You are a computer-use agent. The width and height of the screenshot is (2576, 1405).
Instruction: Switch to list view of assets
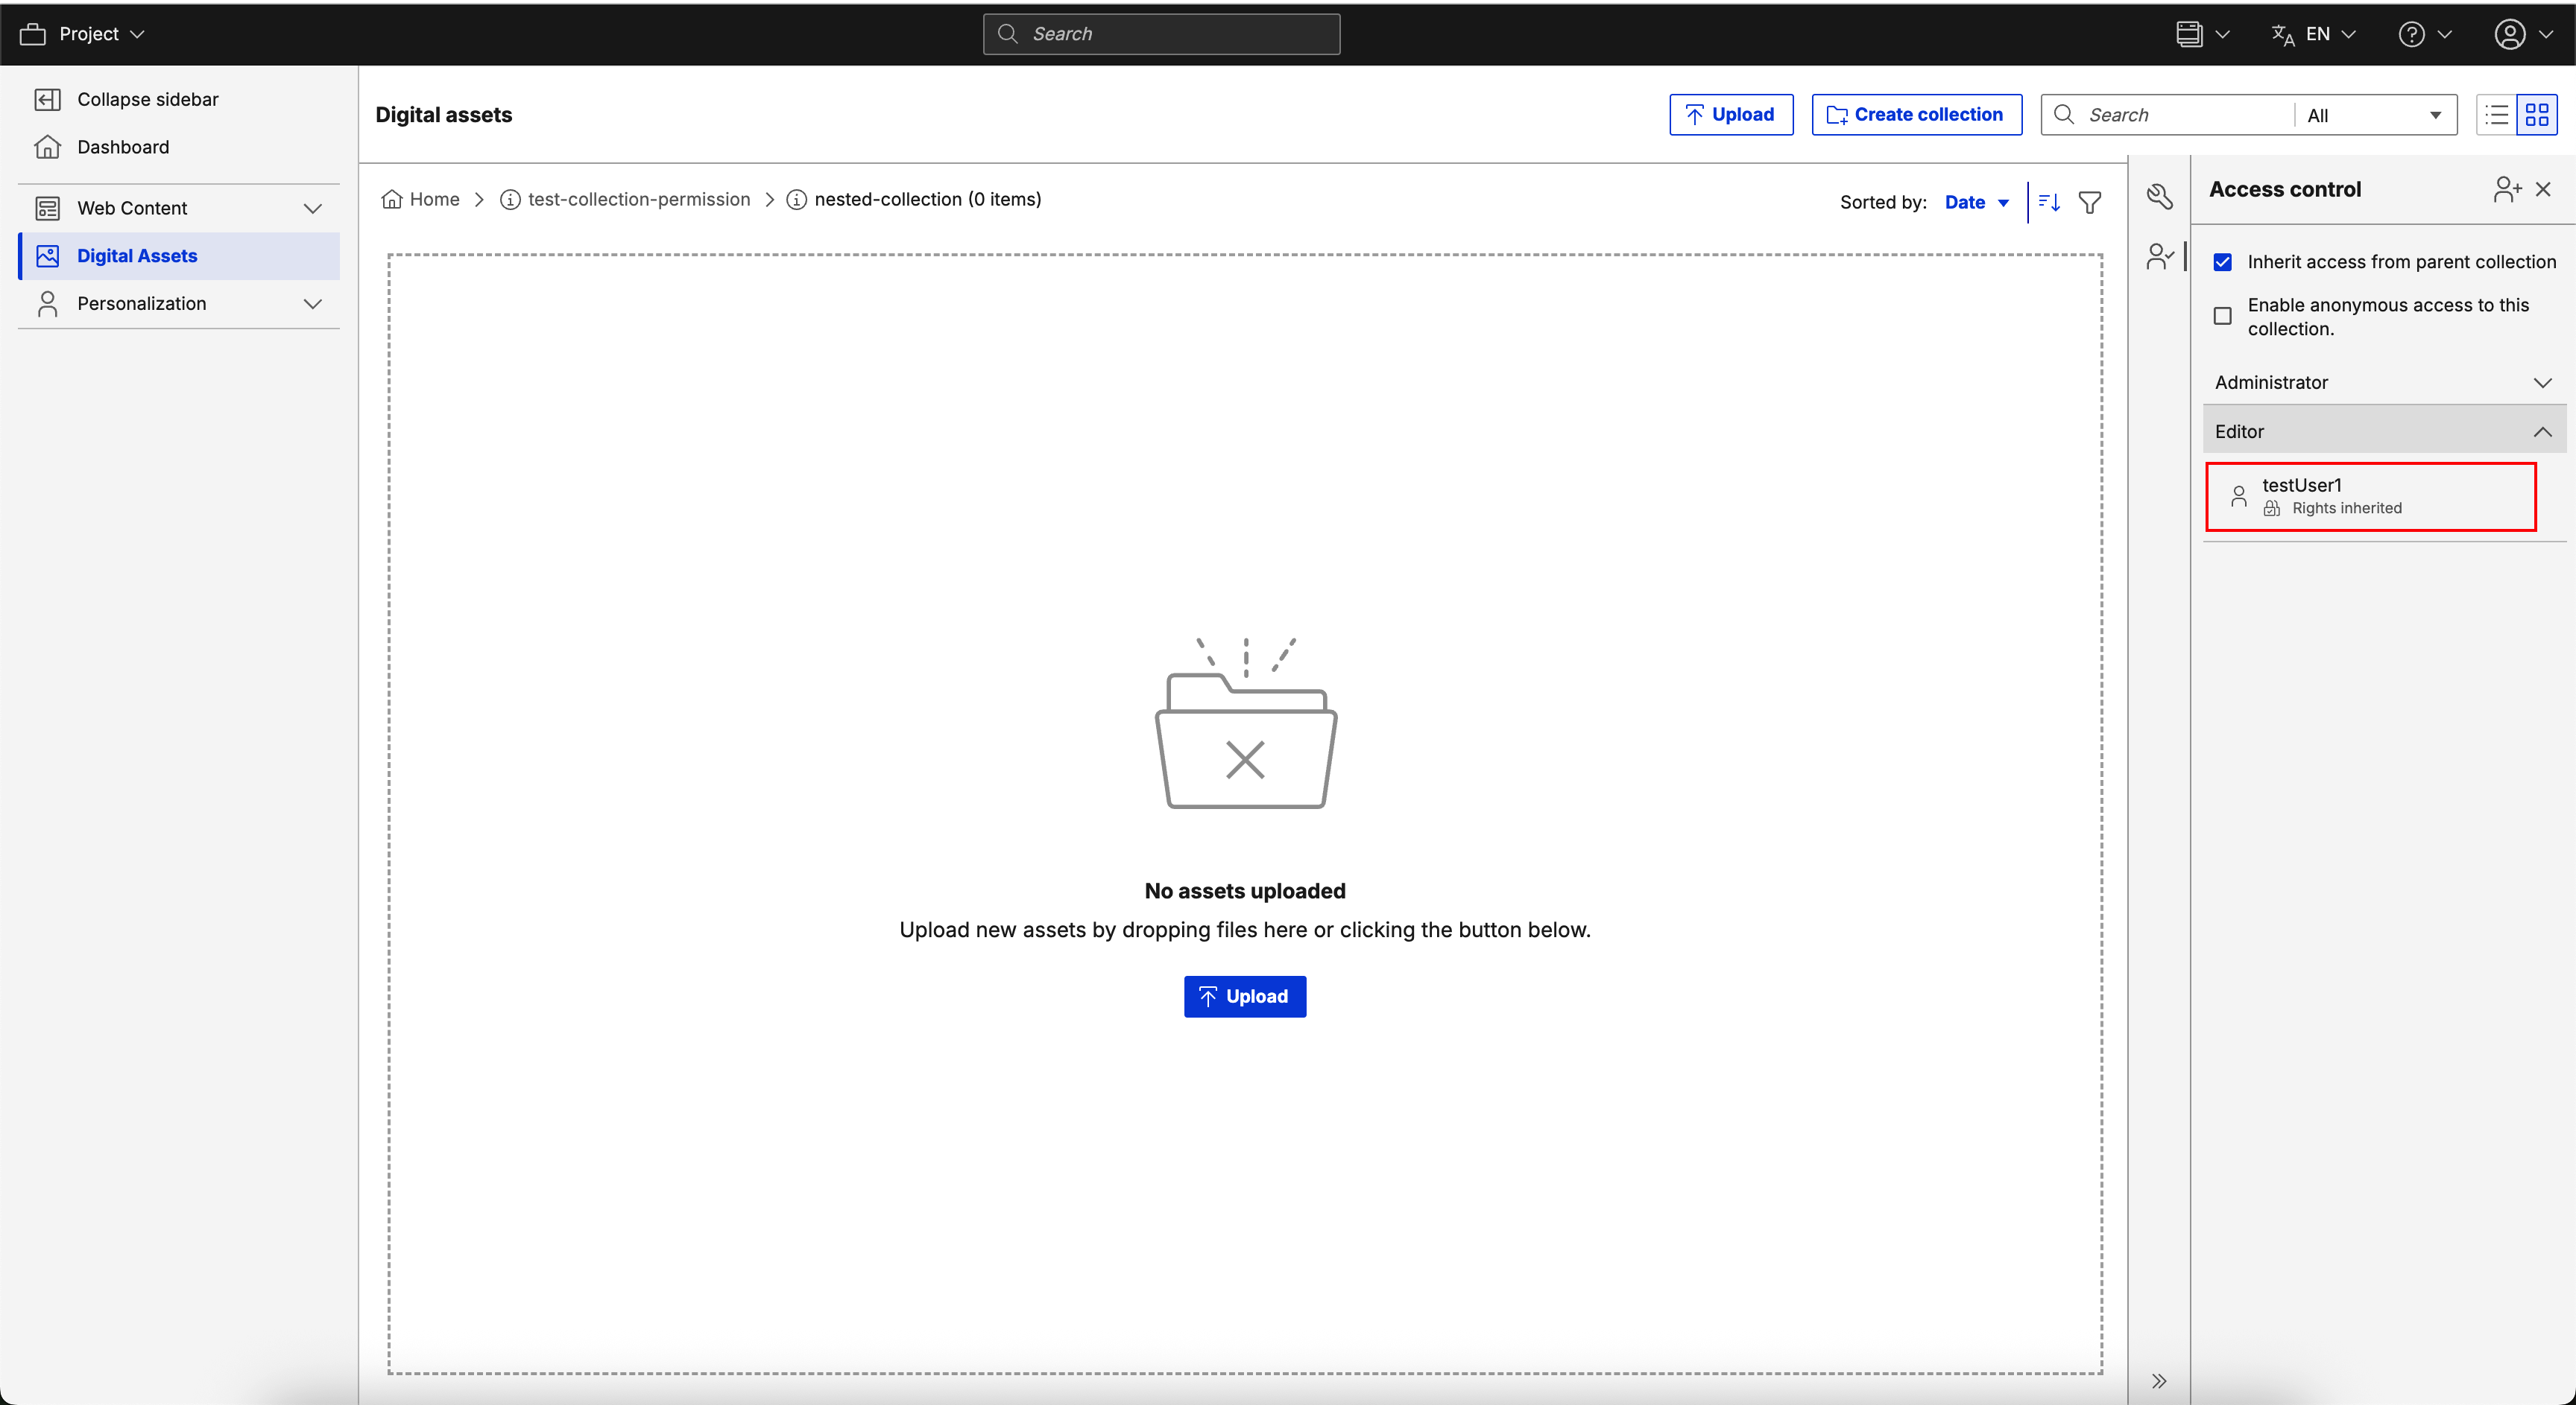[2494, 114]
